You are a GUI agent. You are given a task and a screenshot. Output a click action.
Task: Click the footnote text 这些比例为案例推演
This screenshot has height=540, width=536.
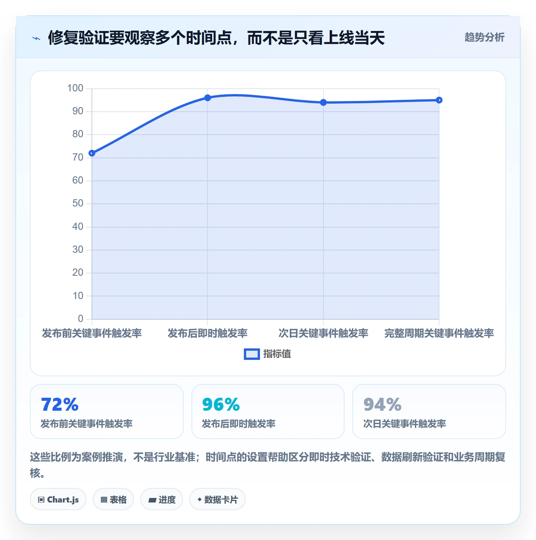coord(76,457)
